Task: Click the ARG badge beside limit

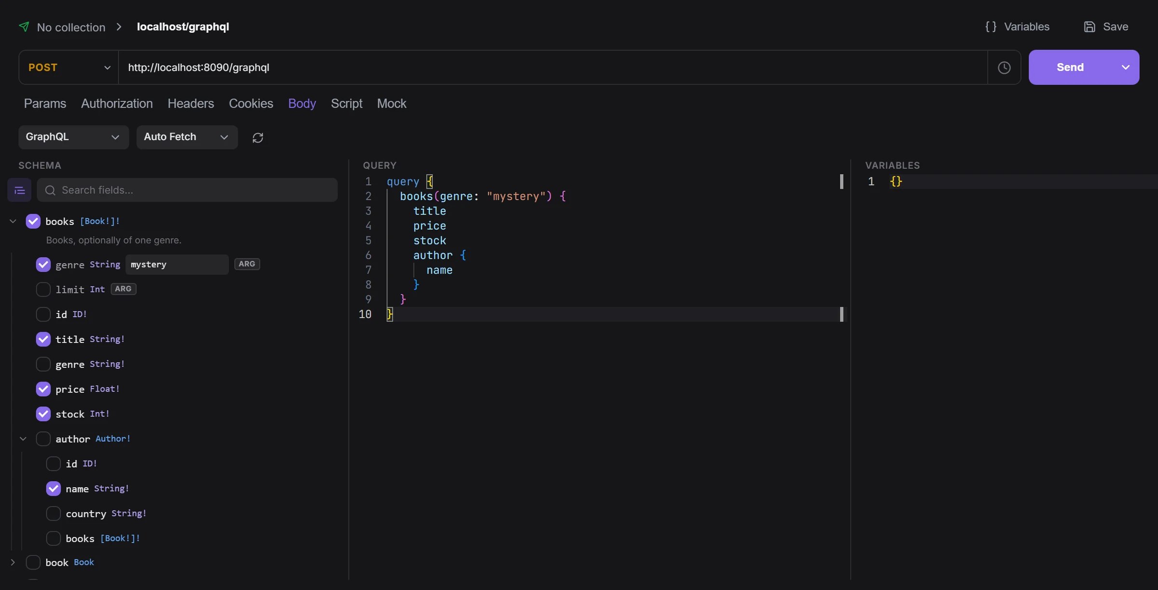Action: coord(124,289)
